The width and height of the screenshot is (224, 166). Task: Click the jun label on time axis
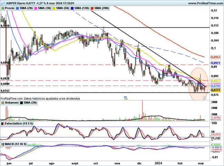[9, 163]
